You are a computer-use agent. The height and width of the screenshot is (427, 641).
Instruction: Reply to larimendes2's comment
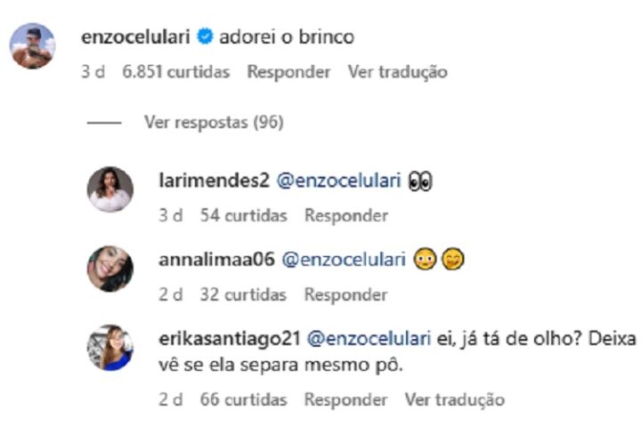pos(346,215)
